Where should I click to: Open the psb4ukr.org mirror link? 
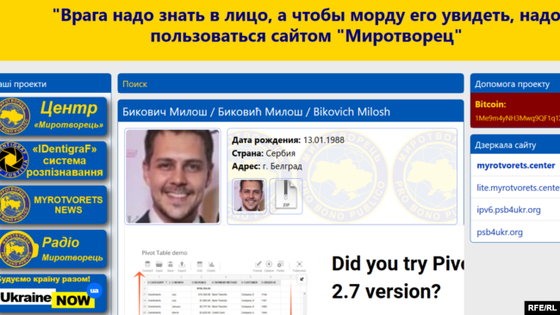tap(500, 232)
